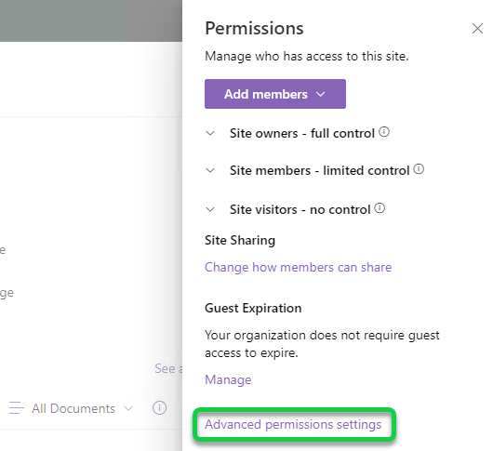Expand Site members - limited control group
493x451 pixels.
click(210, 171)
